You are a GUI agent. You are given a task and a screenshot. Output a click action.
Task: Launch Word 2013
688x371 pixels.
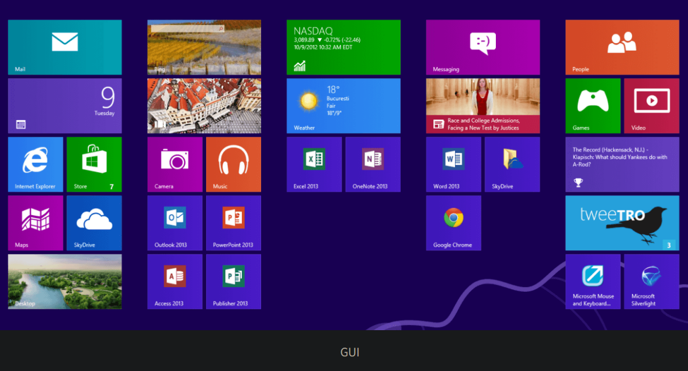[454, 164]
